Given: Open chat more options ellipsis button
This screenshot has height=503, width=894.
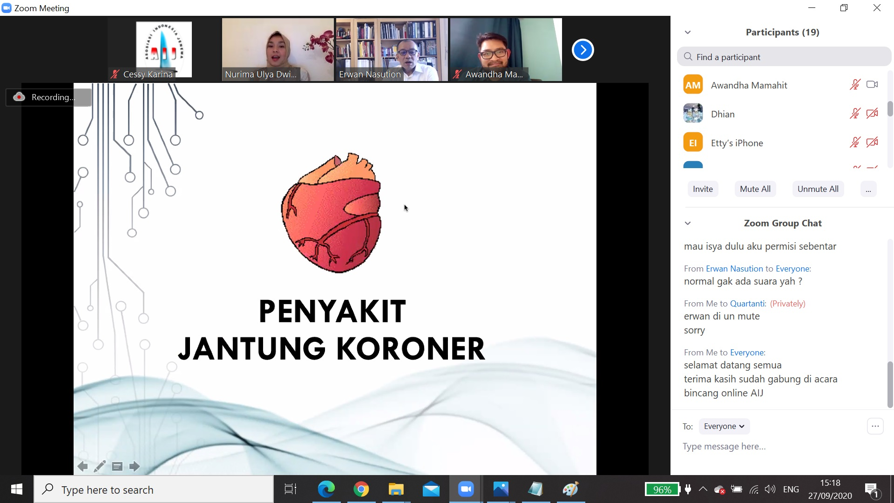Looking at the screenshot, I should [x=875, y=426].
